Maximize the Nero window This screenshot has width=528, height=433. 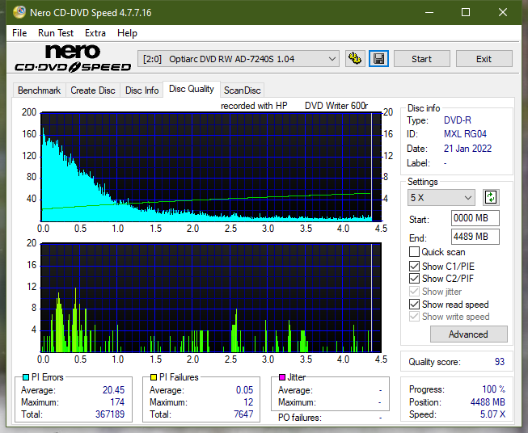[x=466, y=12]
